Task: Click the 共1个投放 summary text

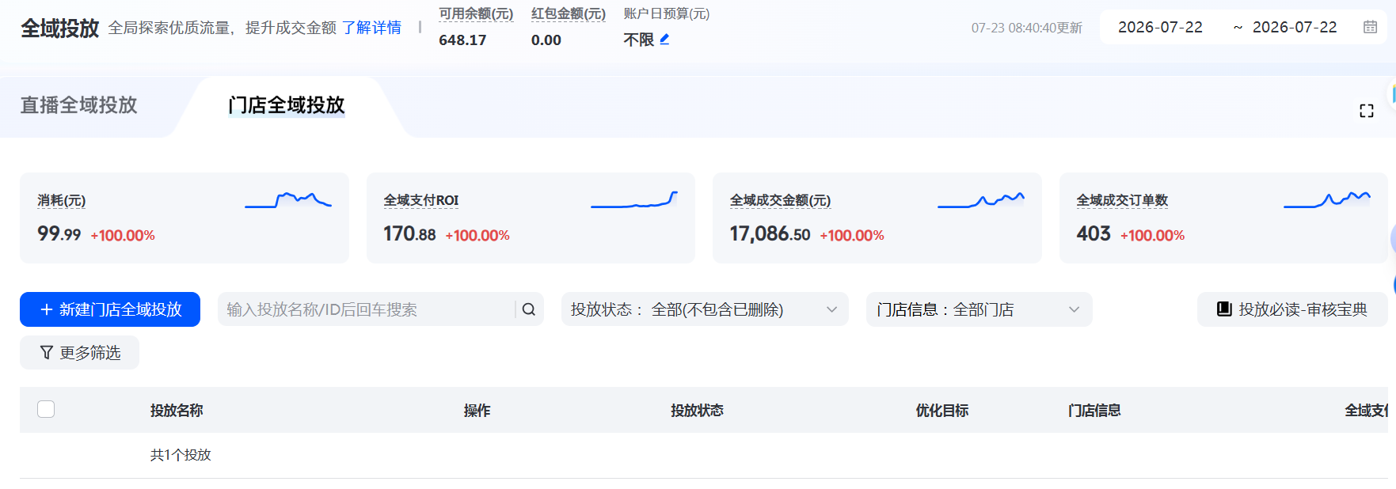Action: click(x=181, y=455)
